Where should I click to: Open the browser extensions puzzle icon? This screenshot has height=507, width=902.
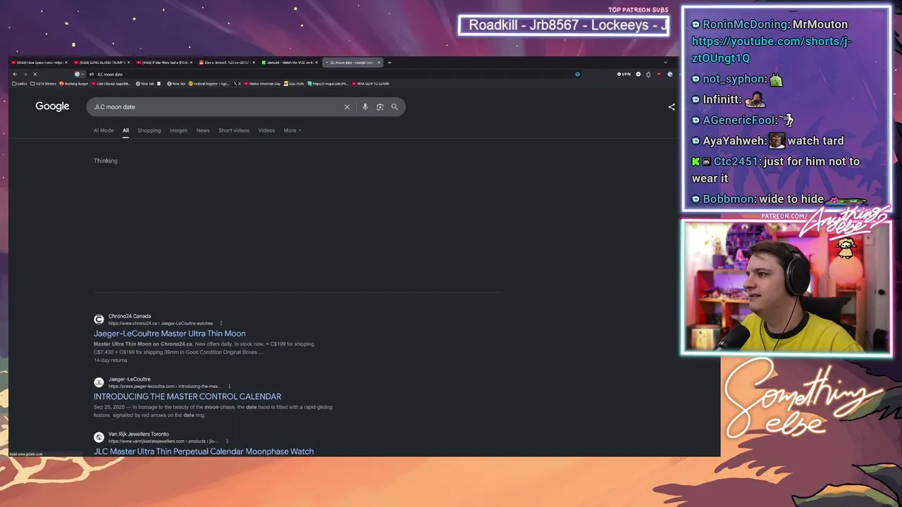coord(648,74)
